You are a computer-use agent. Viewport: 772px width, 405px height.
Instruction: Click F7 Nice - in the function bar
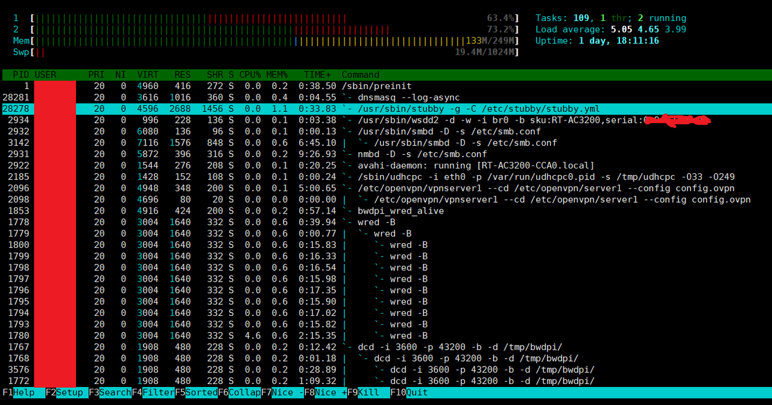coord(282,392)
